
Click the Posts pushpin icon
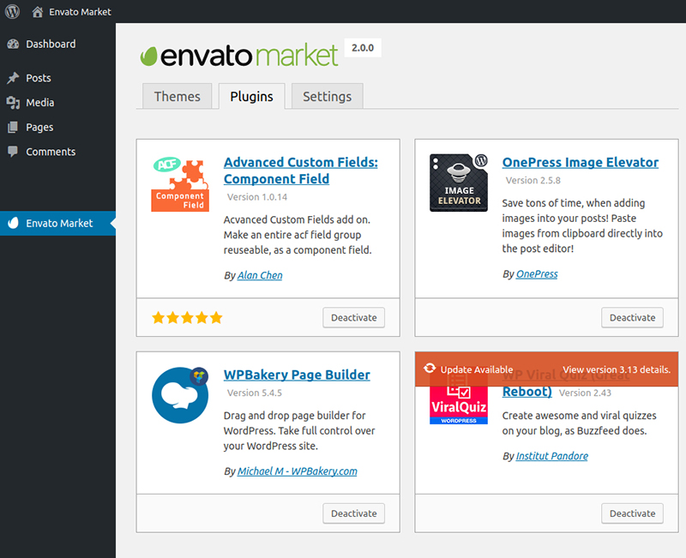tap(13, 78)
